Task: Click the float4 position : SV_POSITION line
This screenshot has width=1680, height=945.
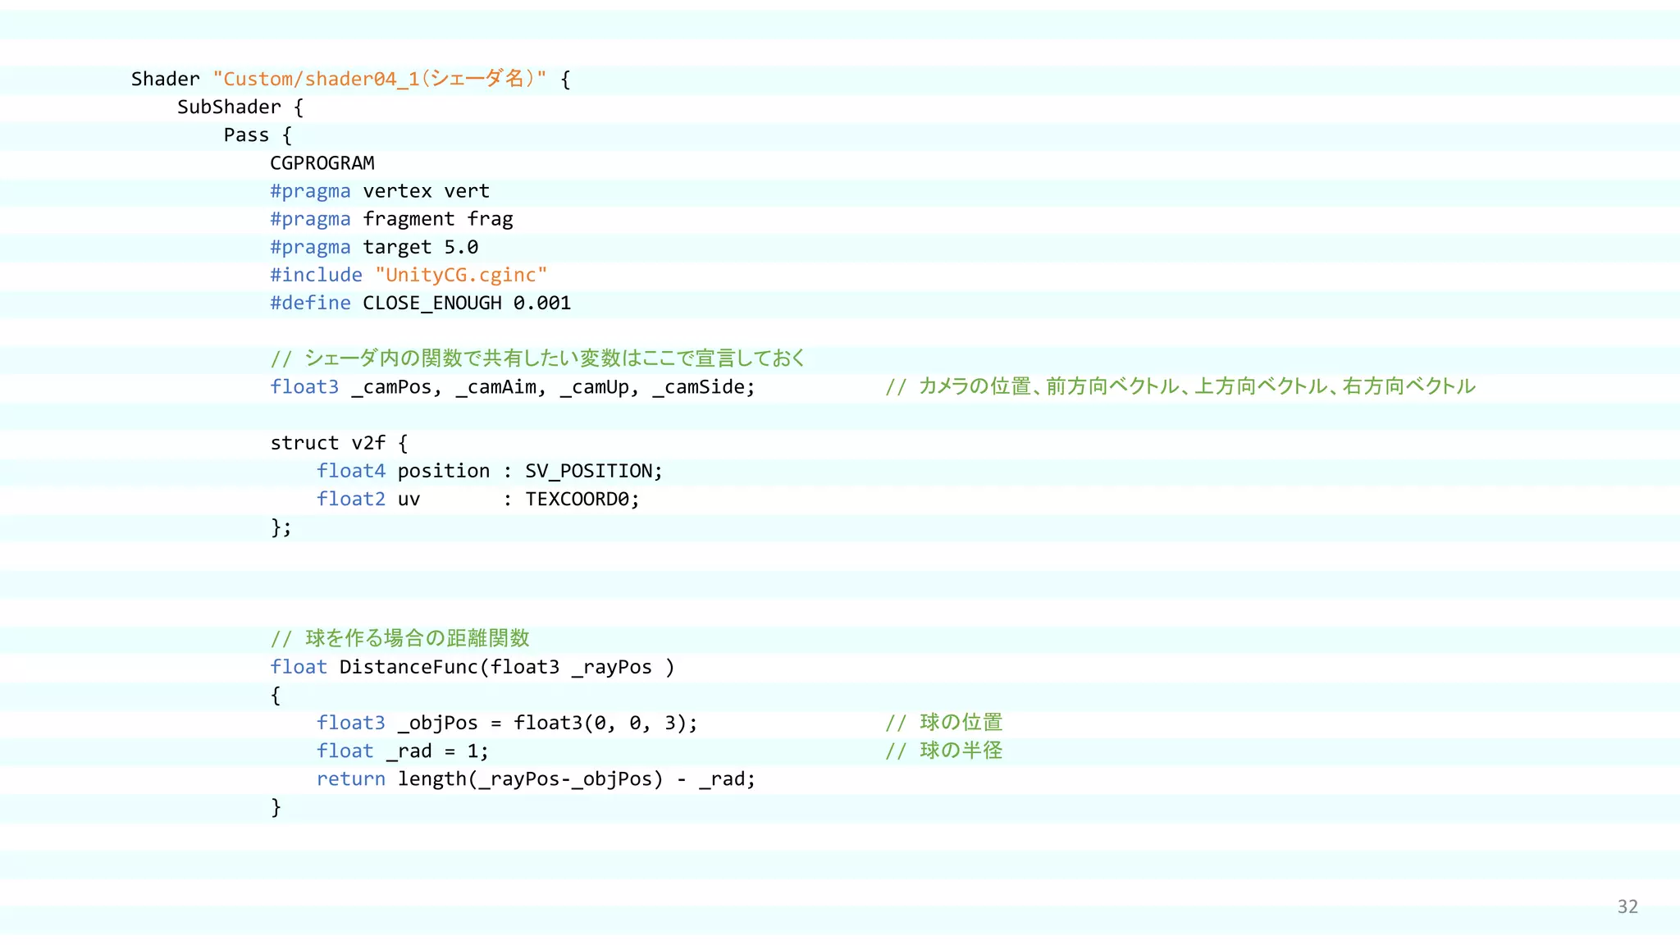Action: [490, 471]
